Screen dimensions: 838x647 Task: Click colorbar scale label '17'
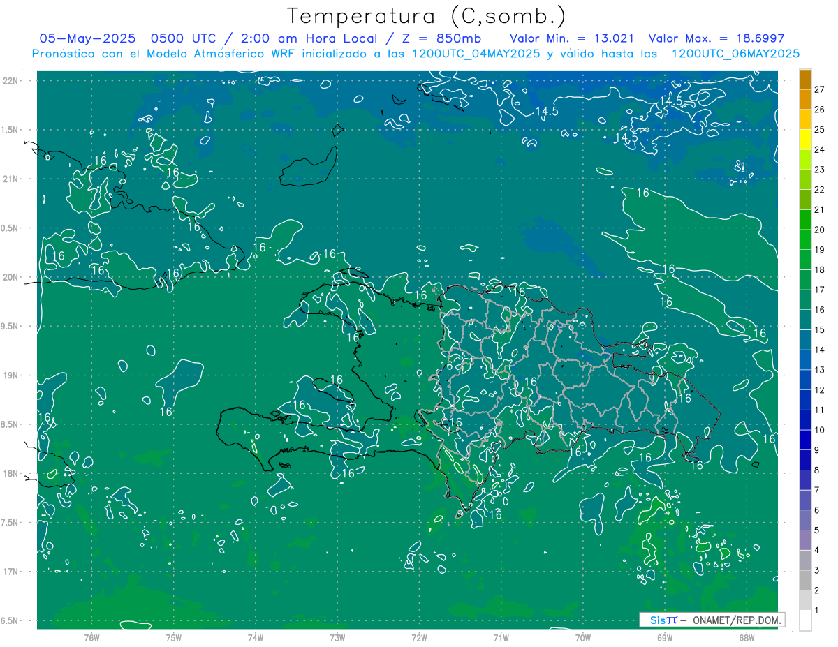tap(819, 290)
